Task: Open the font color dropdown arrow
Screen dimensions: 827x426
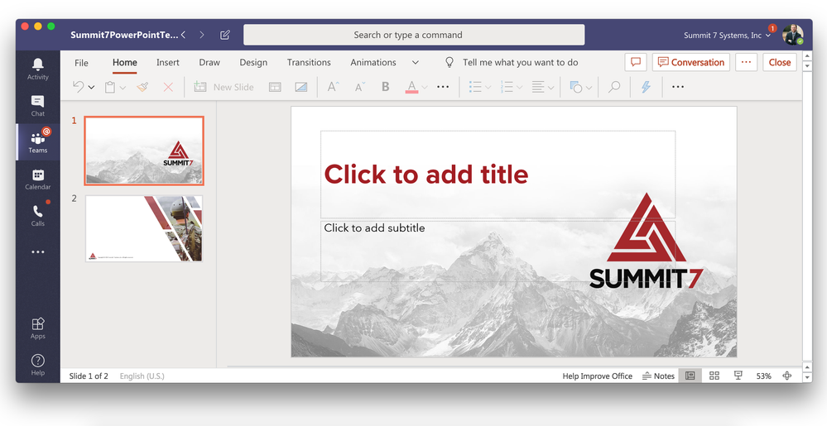Action: [x=424, y=88]
